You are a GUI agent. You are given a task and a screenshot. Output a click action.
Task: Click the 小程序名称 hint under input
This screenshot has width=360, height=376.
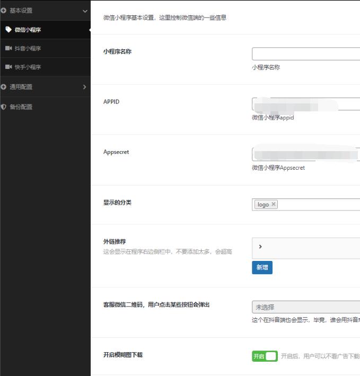[x=266, y=67]
